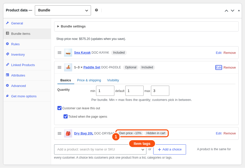Open the Linked Products section
The height and width of the screenshot is (168, 245).
[27, 65]
